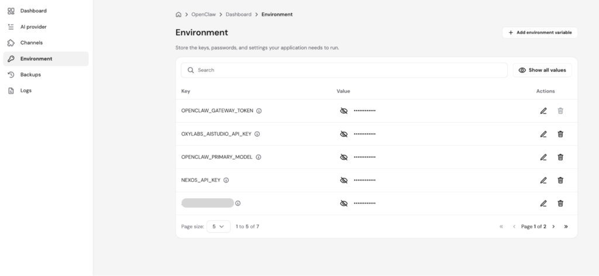Reveal value of OXYLABS_AISTUDIO_API_KEY
This screenshot has height=276, width=599.
(x=344, y=134)
